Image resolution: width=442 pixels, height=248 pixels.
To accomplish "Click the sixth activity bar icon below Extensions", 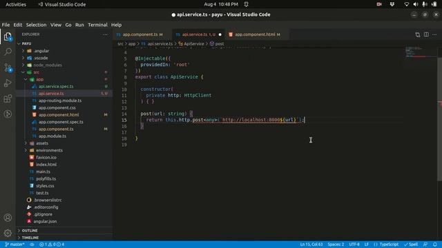I will click(8, 114).
